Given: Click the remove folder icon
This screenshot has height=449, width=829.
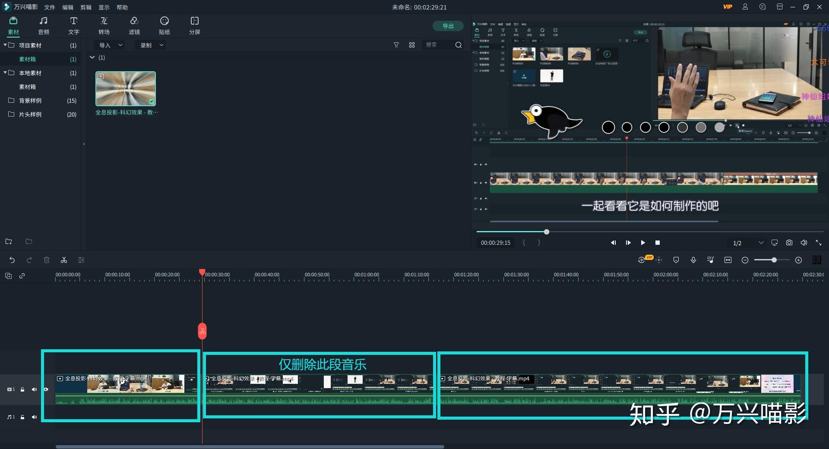Looking at the screenshot, I should [29, 241].
